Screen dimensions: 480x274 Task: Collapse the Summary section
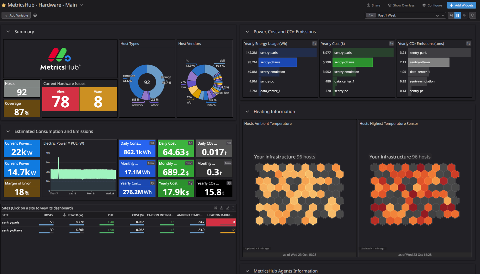pos(8,32)
